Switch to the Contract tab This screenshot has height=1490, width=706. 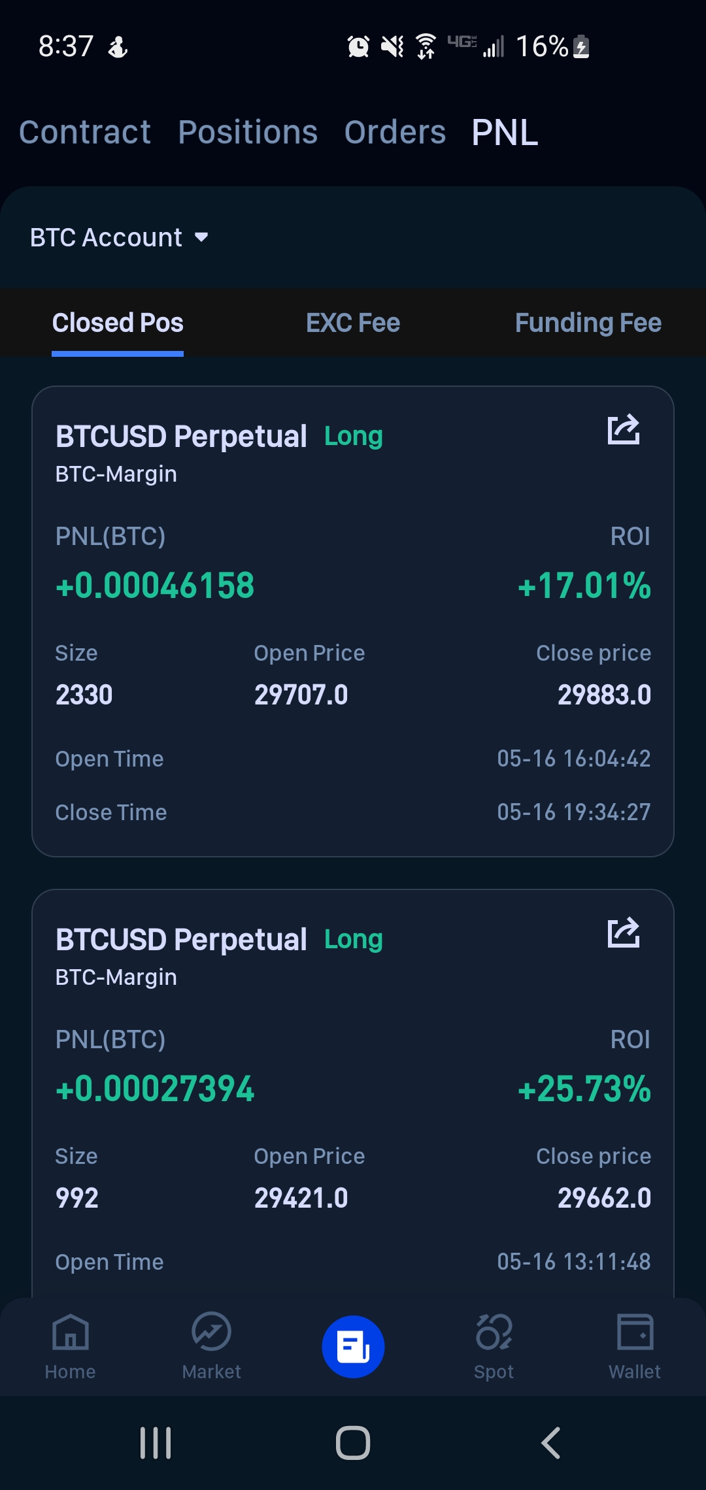point(85,132)
